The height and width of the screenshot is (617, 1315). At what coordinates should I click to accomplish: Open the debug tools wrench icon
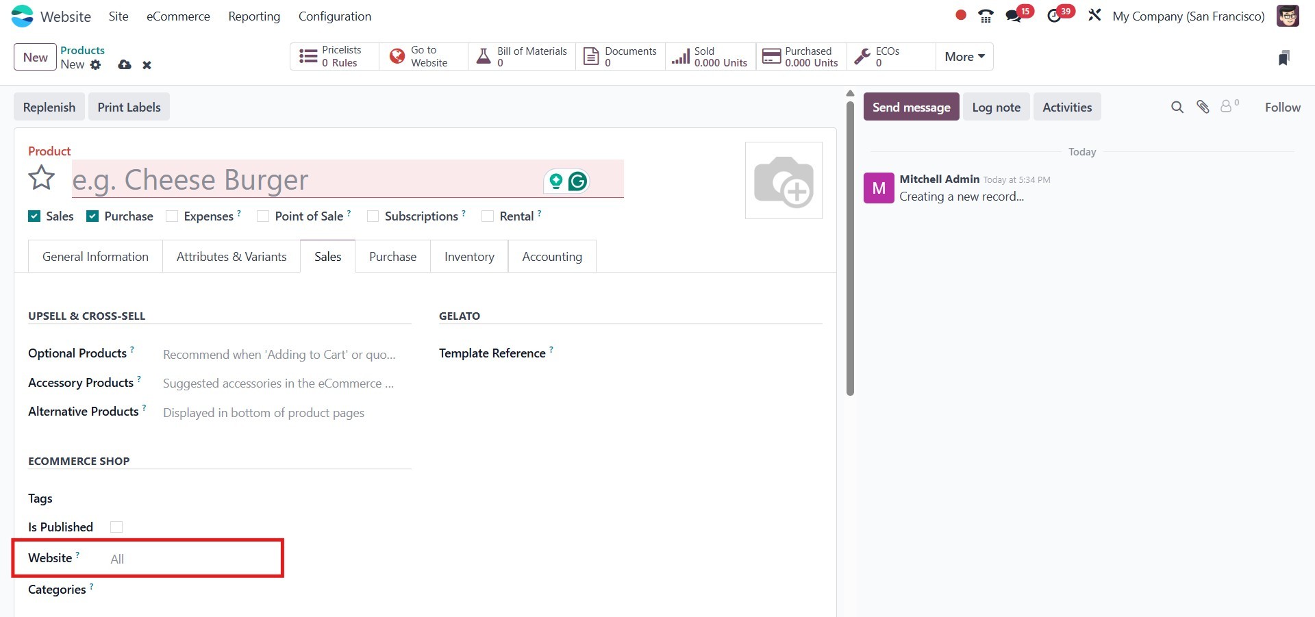click(x=1094, y=15)
